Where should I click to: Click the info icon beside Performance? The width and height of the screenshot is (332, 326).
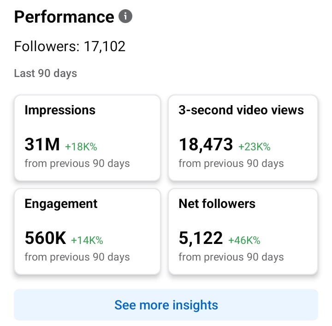[125, 17]
